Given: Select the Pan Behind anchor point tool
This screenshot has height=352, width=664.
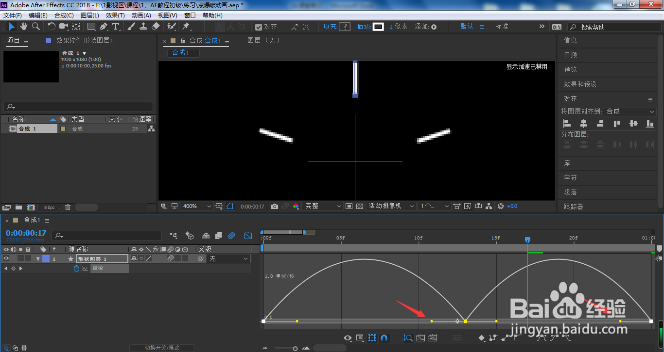Looking at the screenshot, I should pyautogui.click(x=76, y=26).
